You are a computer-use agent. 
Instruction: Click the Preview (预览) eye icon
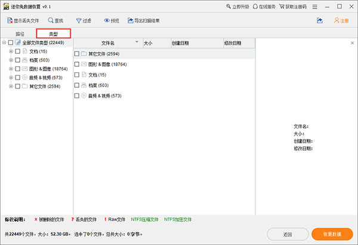[x=107, y=20]
